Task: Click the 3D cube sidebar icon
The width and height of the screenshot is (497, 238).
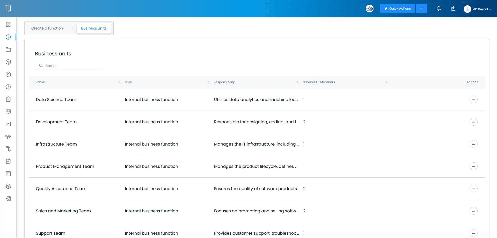Action: coord(8,62)
